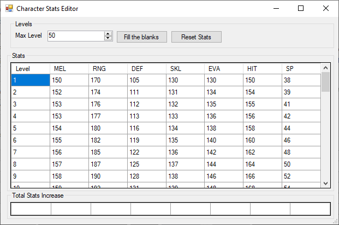The width and height of the screenshot is (339, 225).
Task: Maximize the Character Stats Editor window
Action: point(301,8)
